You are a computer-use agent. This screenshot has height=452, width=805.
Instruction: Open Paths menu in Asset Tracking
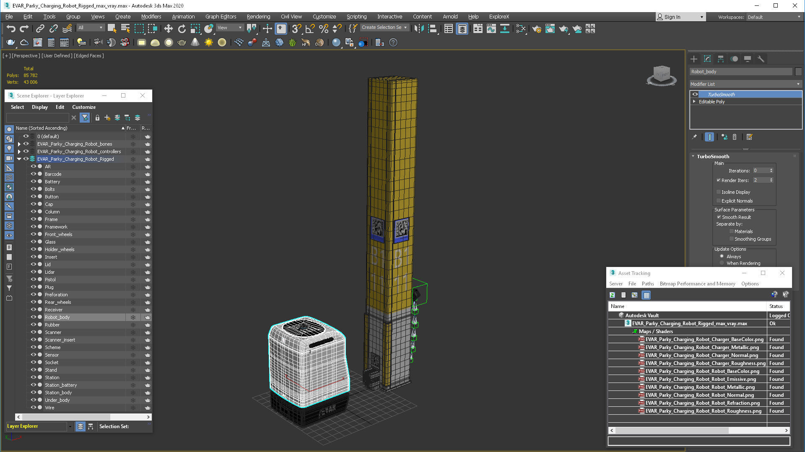point(648,284)
